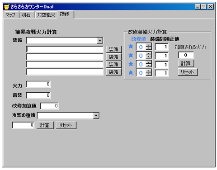The height and width of the screenshot is (170, 217).
Task: Click third row 改修値 number field
Action: (141, 64)
